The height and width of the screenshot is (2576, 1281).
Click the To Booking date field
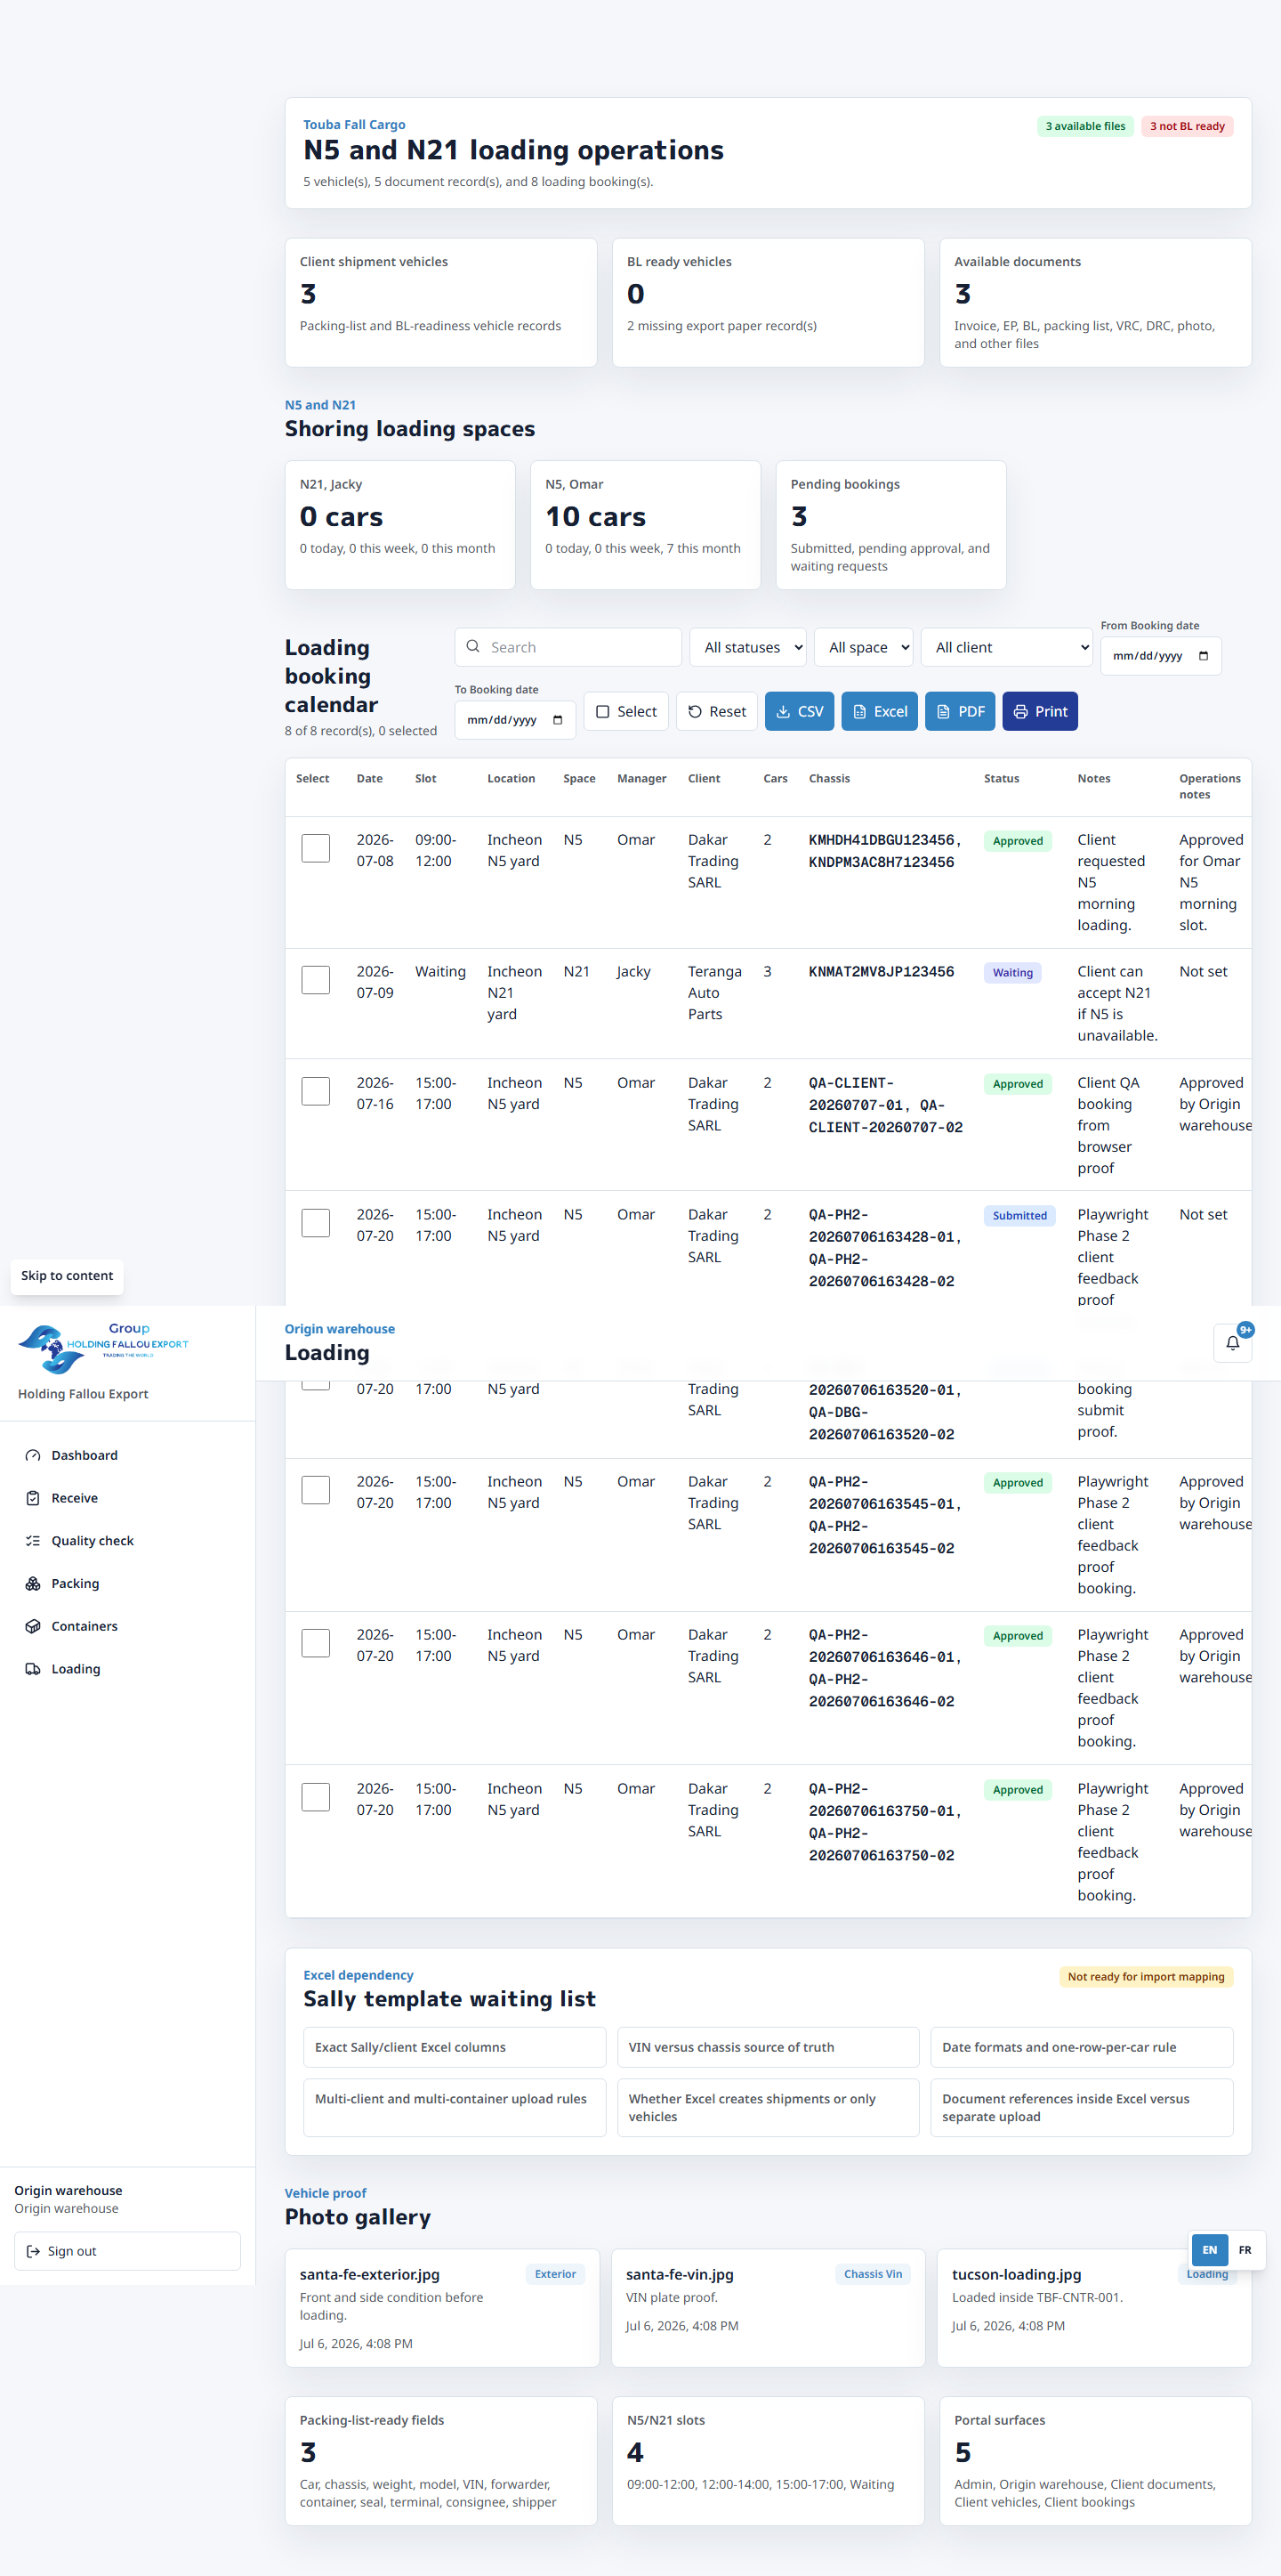tap(514, 720)
